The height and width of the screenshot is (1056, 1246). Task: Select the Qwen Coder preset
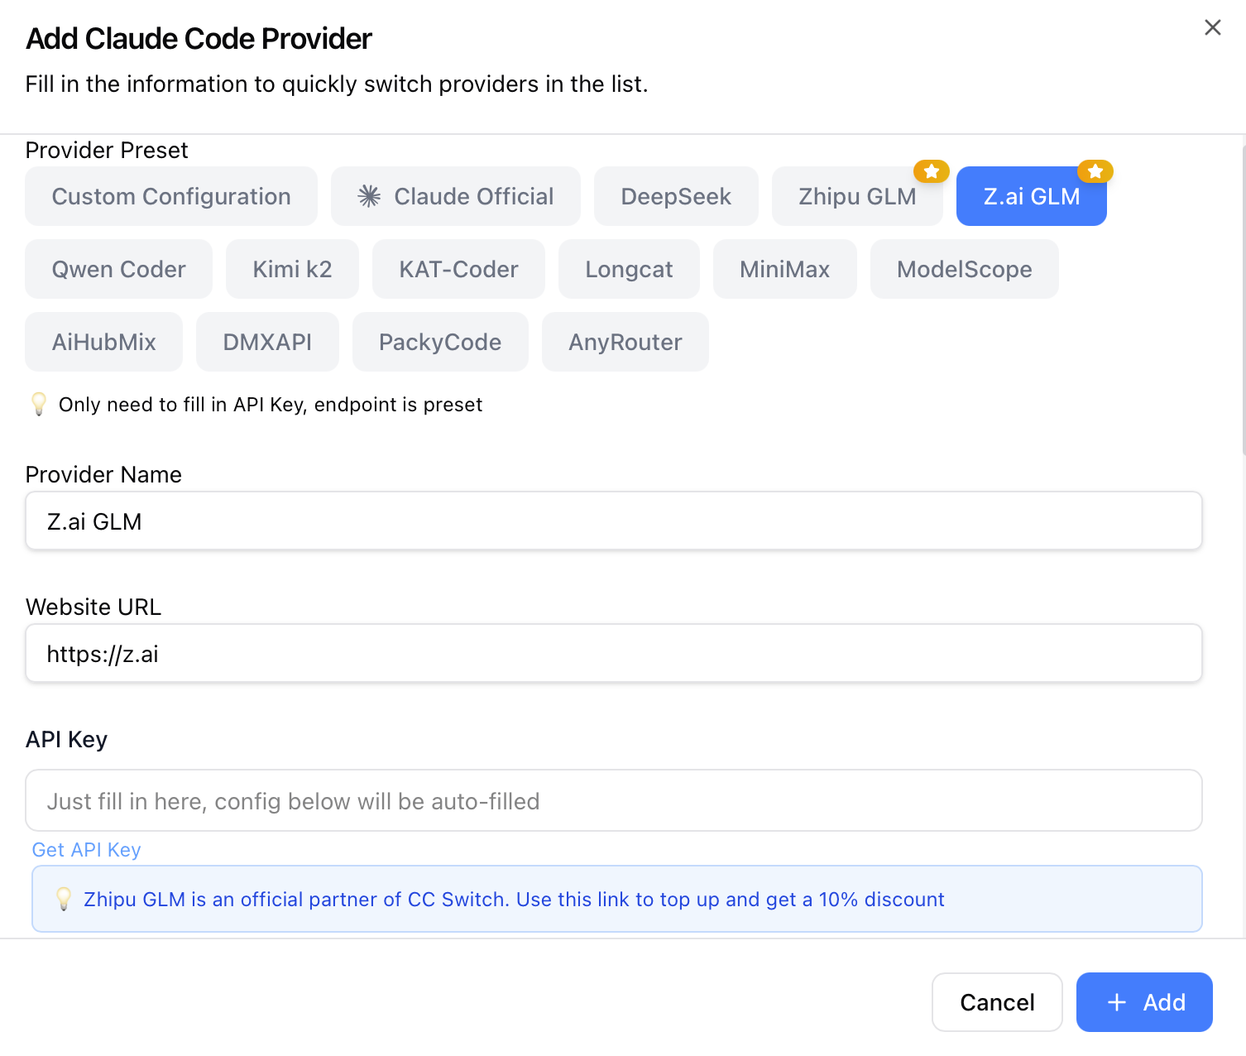click(118, 269)
